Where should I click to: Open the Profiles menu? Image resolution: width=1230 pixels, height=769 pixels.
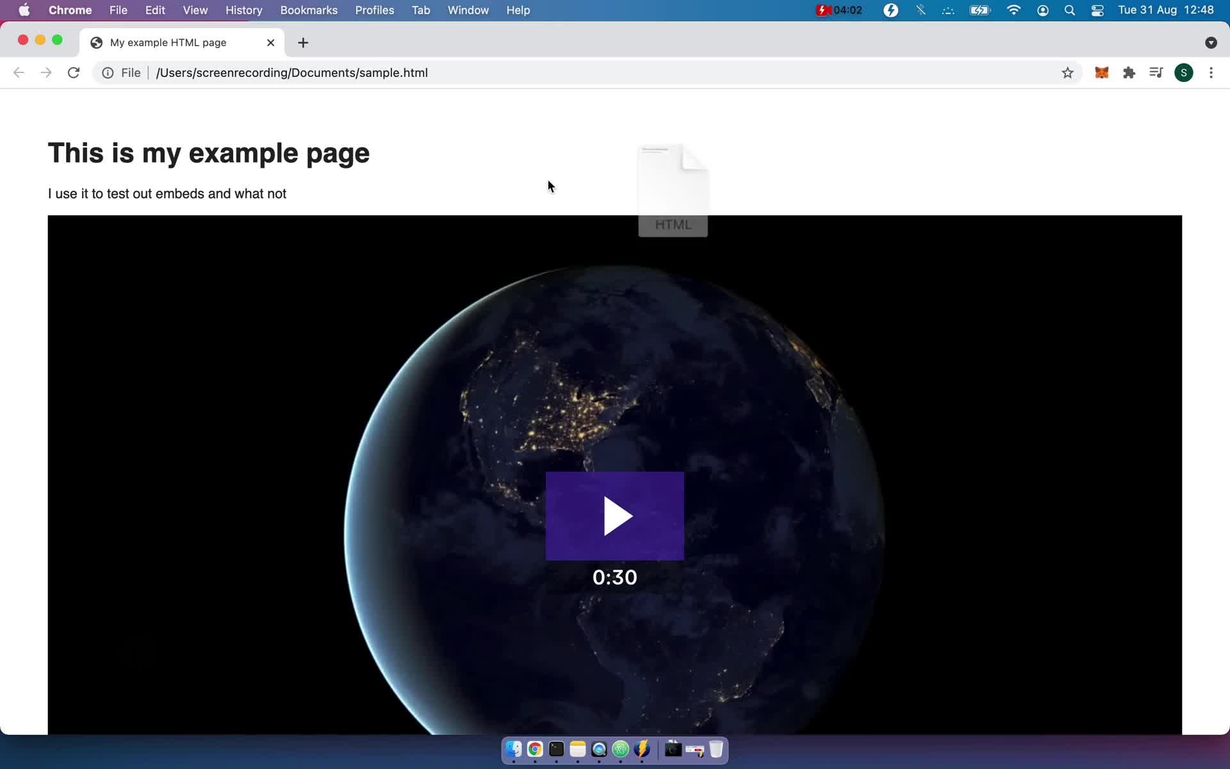tap(375, 10)
